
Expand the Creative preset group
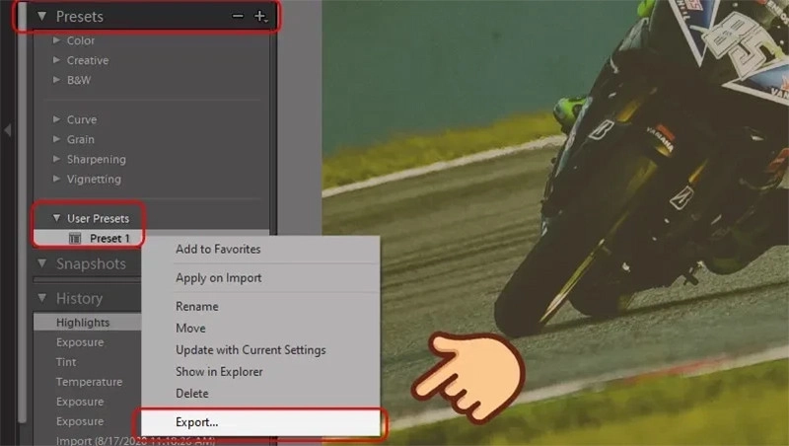coord(56,60)
